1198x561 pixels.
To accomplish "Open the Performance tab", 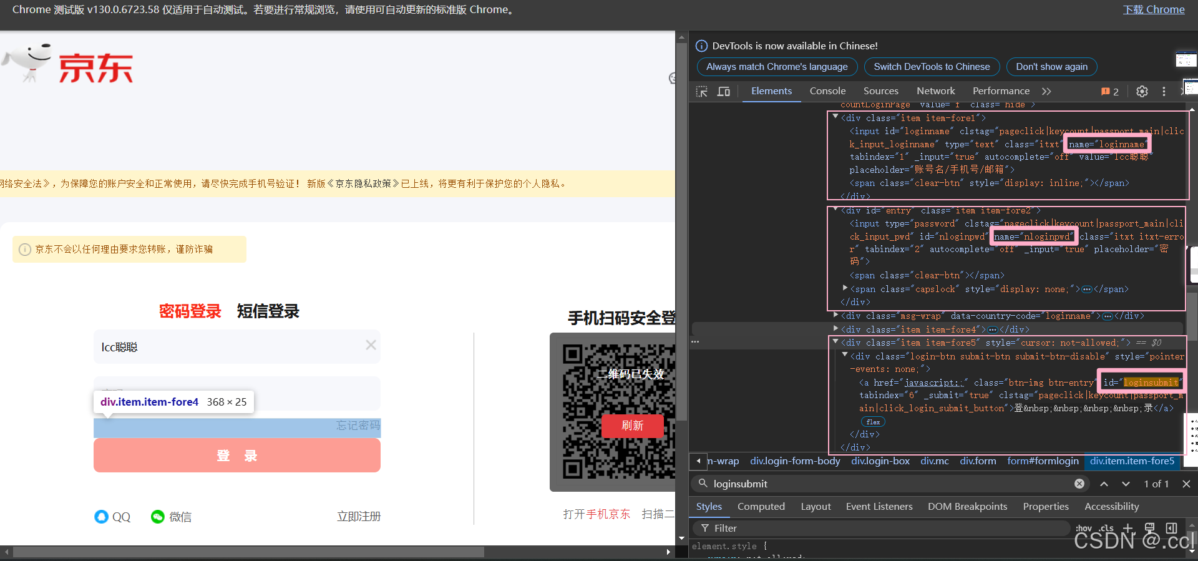I will point(1001,91).
